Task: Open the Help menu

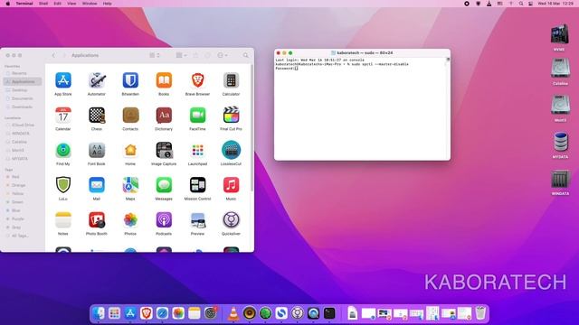Action: pos(107,4)
